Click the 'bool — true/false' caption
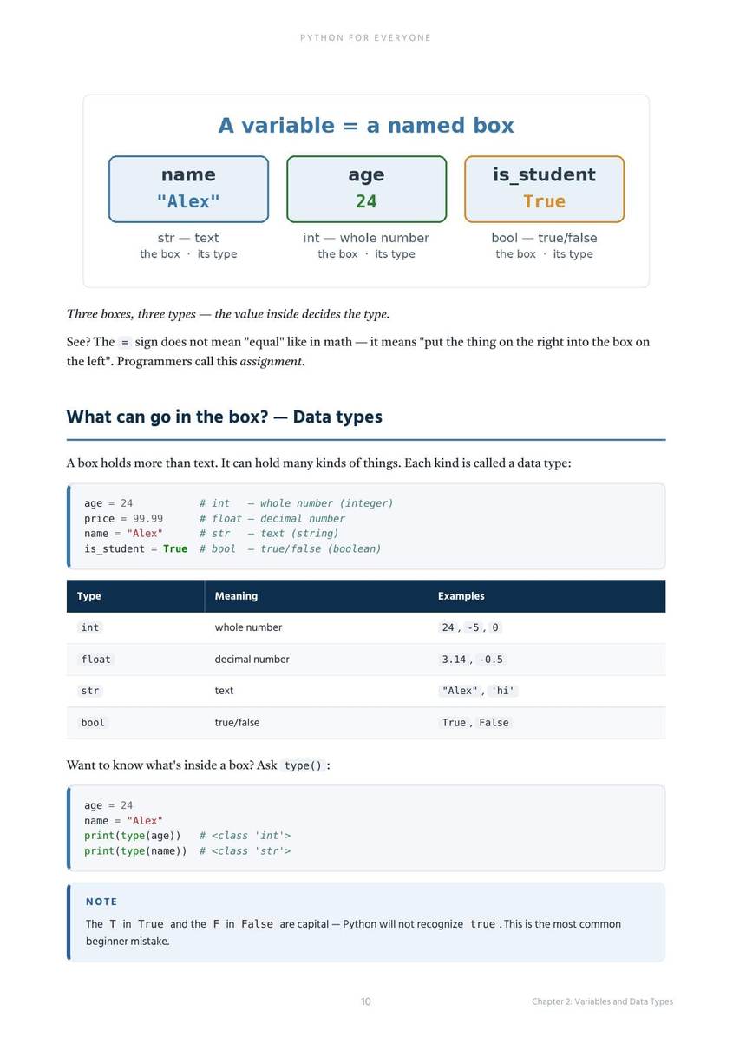Screen dimensions: 733x1037 coord(544,238)
